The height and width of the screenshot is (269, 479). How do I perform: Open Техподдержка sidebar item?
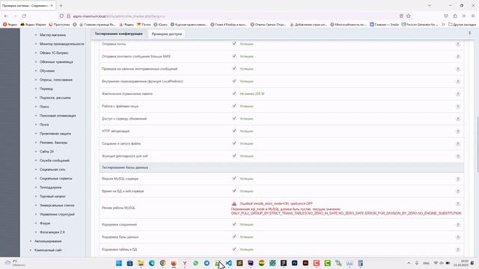pos(50,188)
